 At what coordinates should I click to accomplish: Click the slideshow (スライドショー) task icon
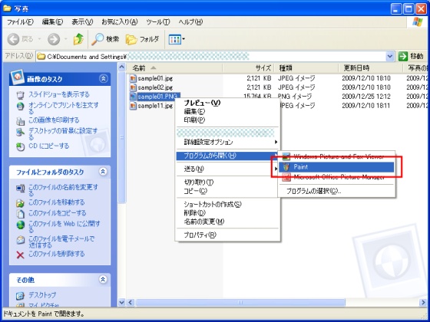pyautogui.click(x=21, y=95)
